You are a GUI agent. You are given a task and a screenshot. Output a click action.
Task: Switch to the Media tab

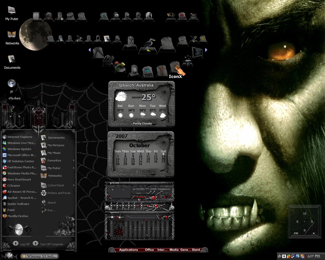tap(174, 250)
